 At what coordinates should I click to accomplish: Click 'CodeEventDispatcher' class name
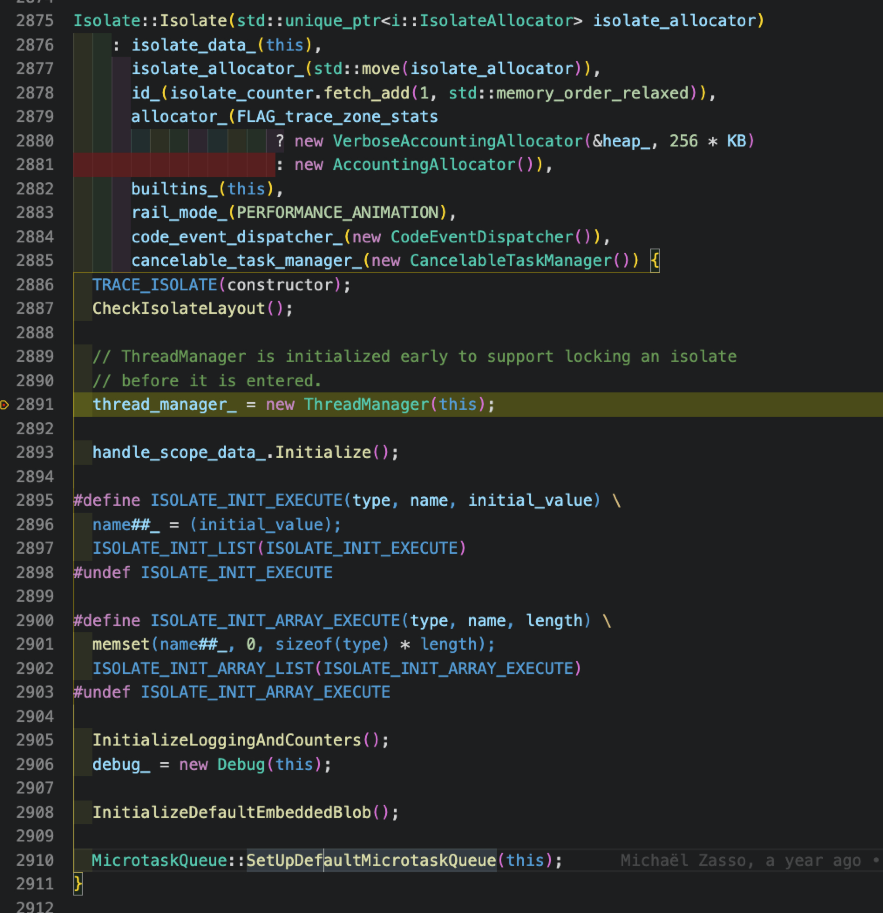482,237
